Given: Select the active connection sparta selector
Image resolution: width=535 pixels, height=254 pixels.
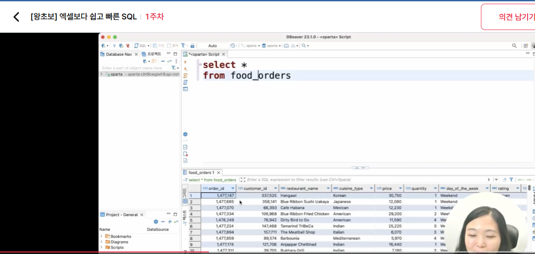Looking at the screenshot, I should click(251, 46).
